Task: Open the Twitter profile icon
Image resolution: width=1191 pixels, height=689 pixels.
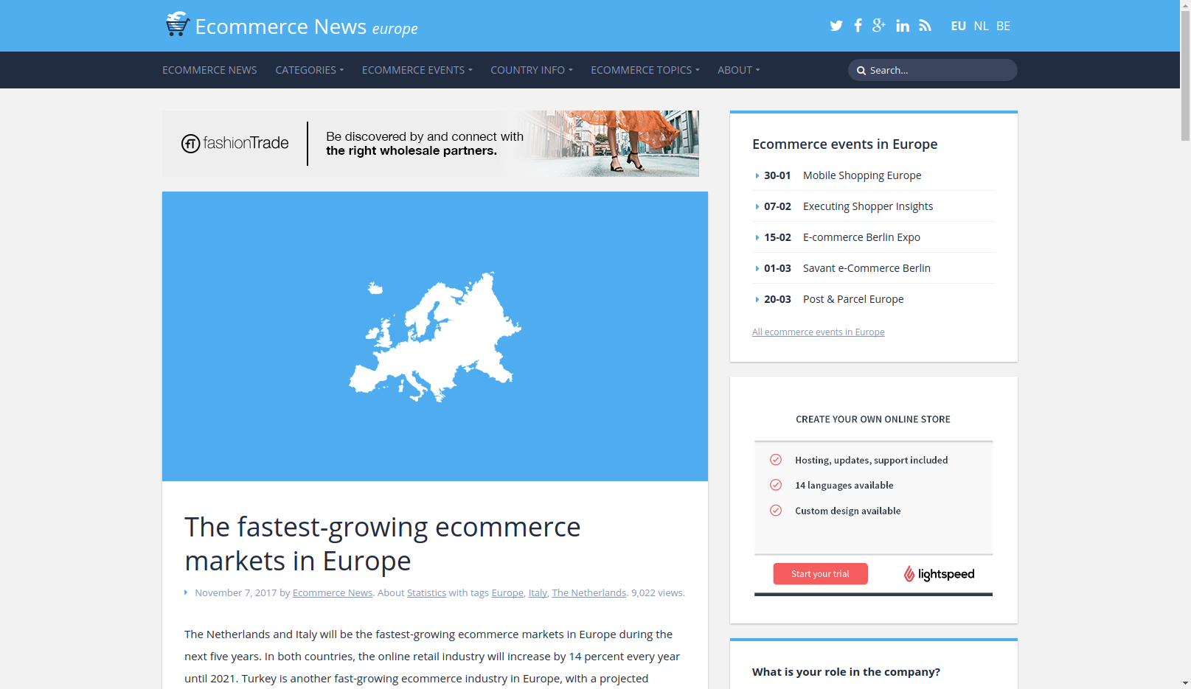Action: 836,26
